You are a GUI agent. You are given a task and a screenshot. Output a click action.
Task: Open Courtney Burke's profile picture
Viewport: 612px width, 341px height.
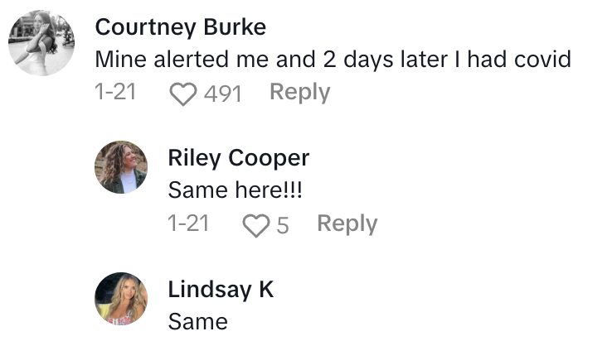pyautogui.click(x=41, y=44)
